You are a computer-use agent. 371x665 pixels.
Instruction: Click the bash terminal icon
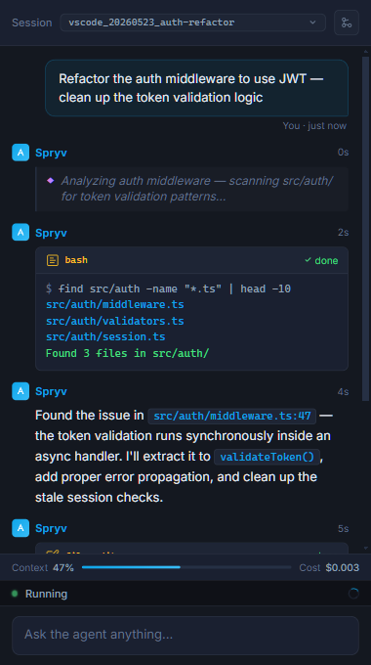coord(53,260)
